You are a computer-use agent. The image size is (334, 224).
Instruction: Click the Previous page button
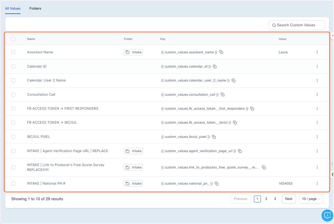tap(240, 199)
